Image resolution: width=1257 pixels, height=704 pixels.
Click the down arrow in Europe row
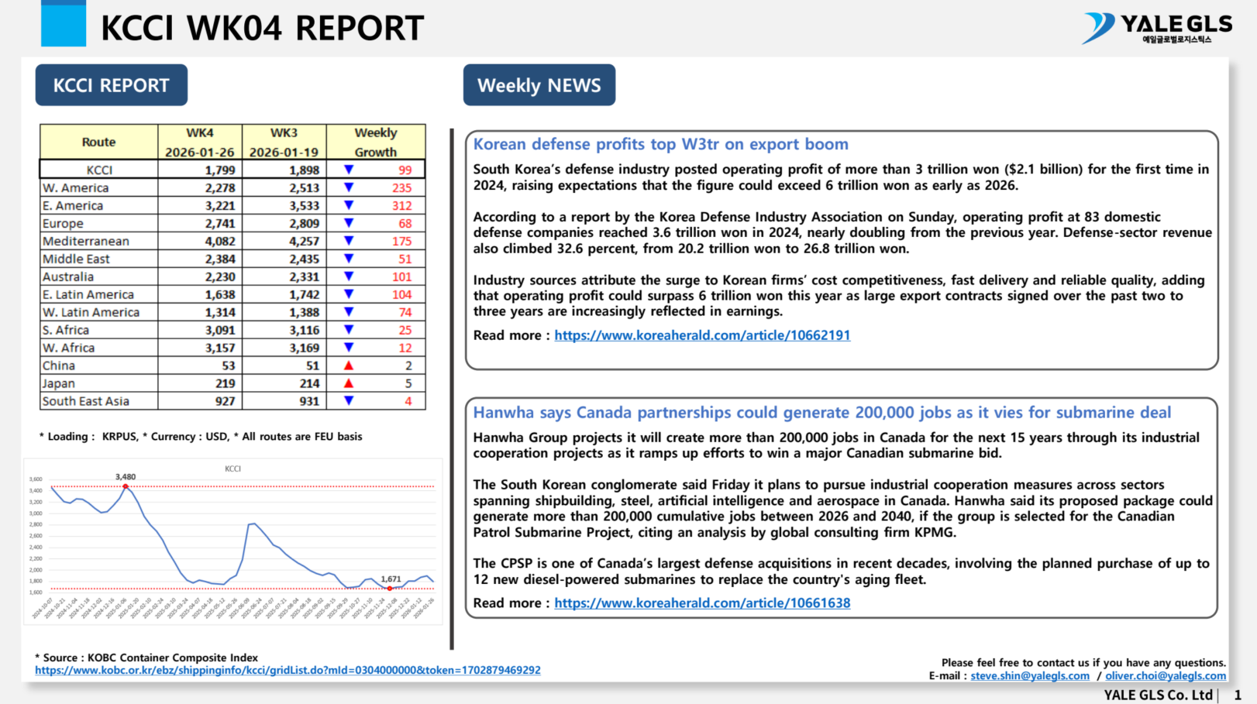(349, 223)
